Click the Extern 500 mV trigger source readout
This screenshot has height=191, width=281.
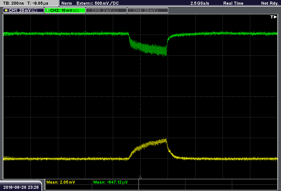[97, 3]
